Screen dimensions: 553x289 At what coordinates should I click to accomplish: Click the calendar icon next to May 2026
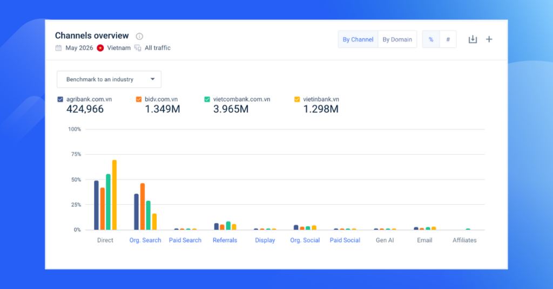click(58, 48)
